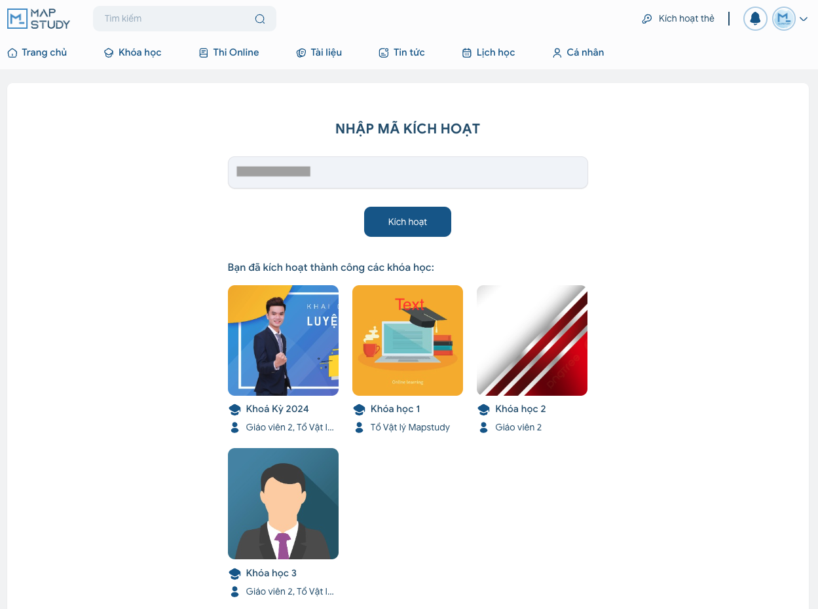818x609 pixels.
Task: Click graduation cap icon next to Khóa học 1
Action: coord(359,409)
